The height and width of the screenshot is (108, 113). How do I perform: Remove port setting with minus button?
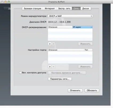pyautogui.click(x=53, y=67)
